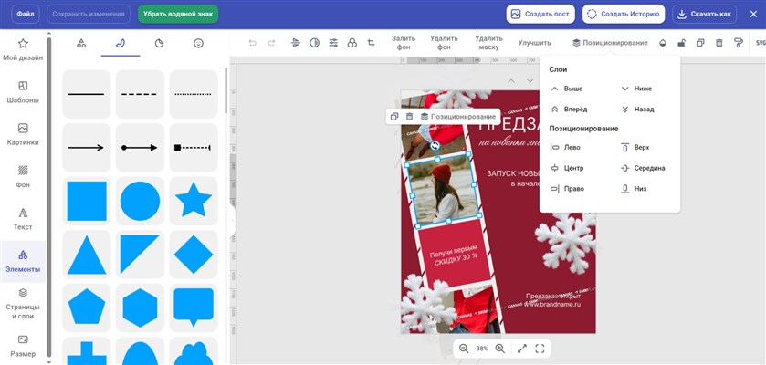Click the zoom out magnifier icon
766x365 pixels.
[x=464, y=349]
